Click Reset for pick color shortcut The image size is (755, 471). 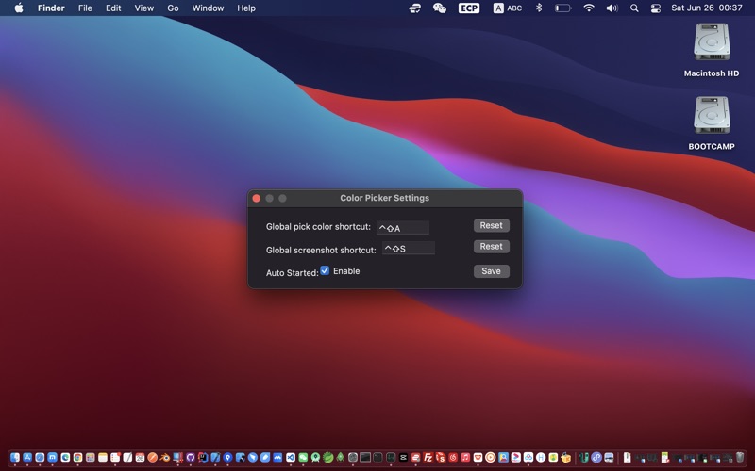click(x=491, y=225)
